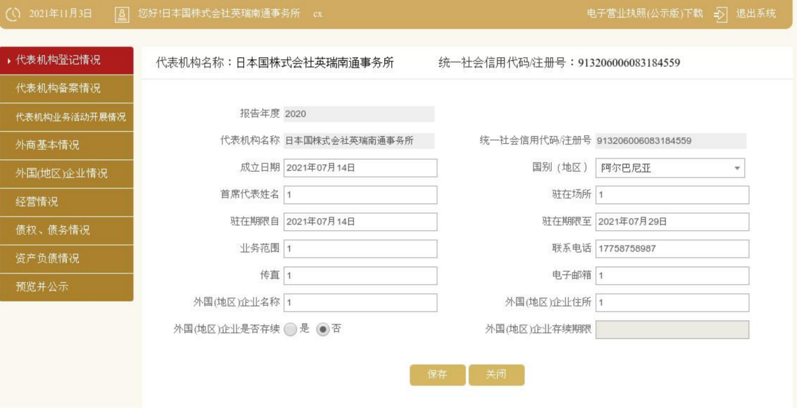Click the clock icon beside the date
798x412 pixels.
[x=13, y=14]
